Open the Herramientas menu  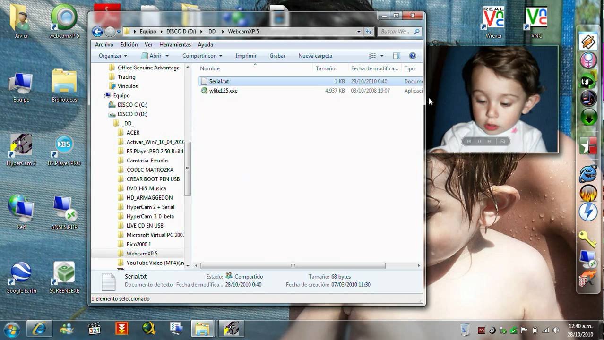175,44
